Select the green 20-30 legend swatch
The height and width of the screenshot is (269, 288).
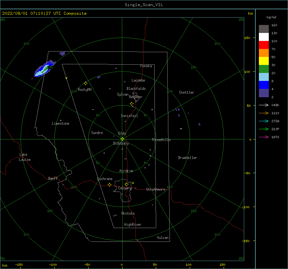click(x=264, y=69)
